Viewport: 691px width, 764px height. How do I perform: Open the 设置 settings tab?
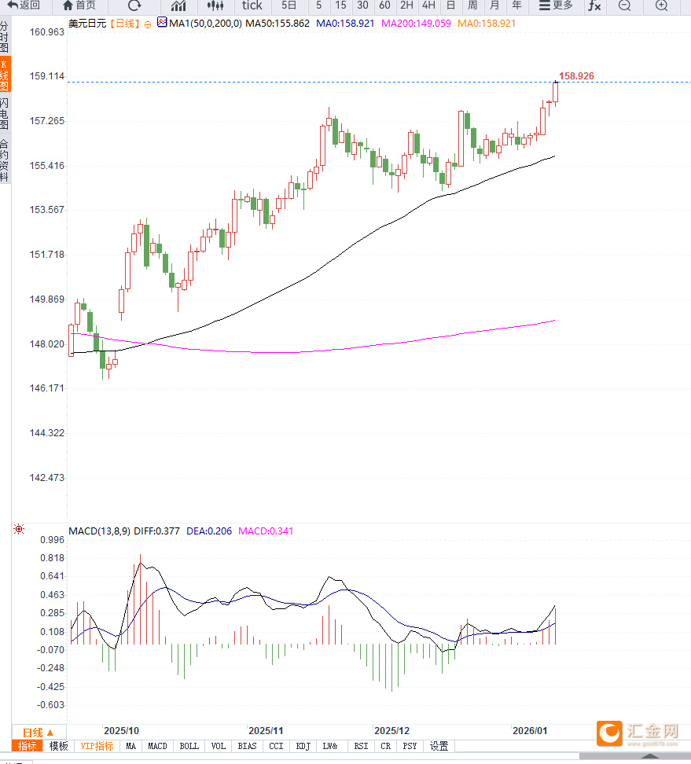pos(439,746)
